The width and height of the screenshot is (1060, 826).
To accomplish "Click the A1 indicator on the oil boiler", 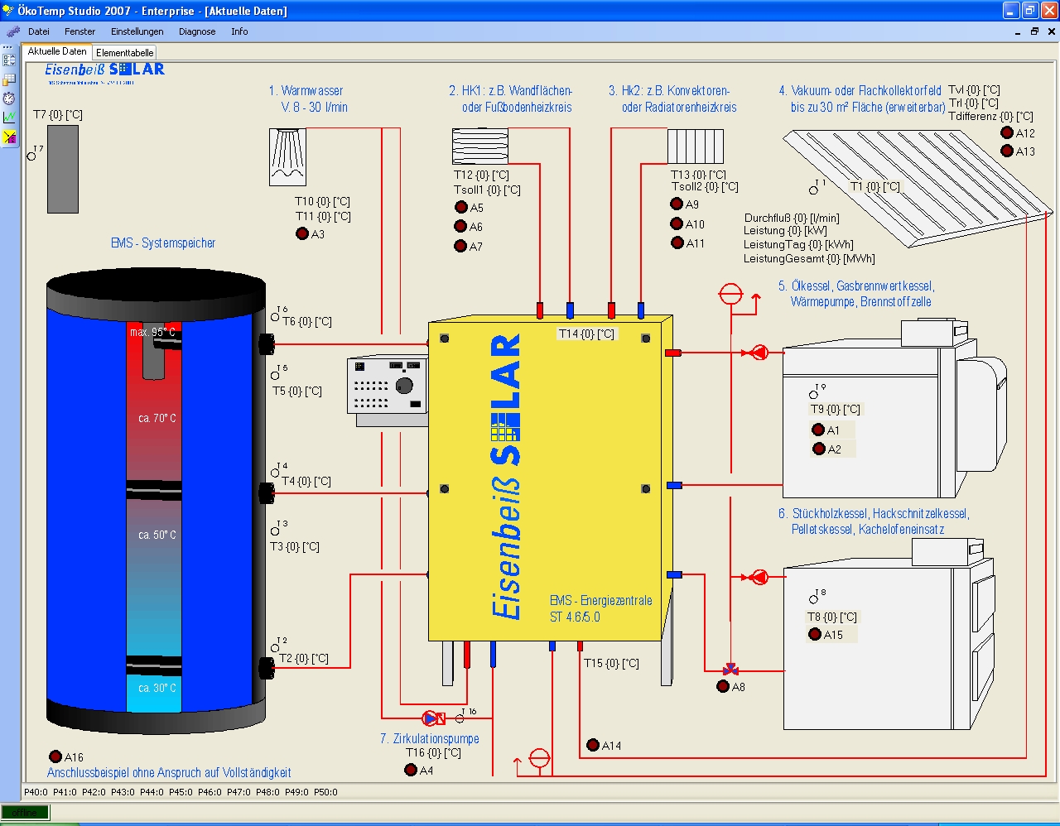I will 818,430.
